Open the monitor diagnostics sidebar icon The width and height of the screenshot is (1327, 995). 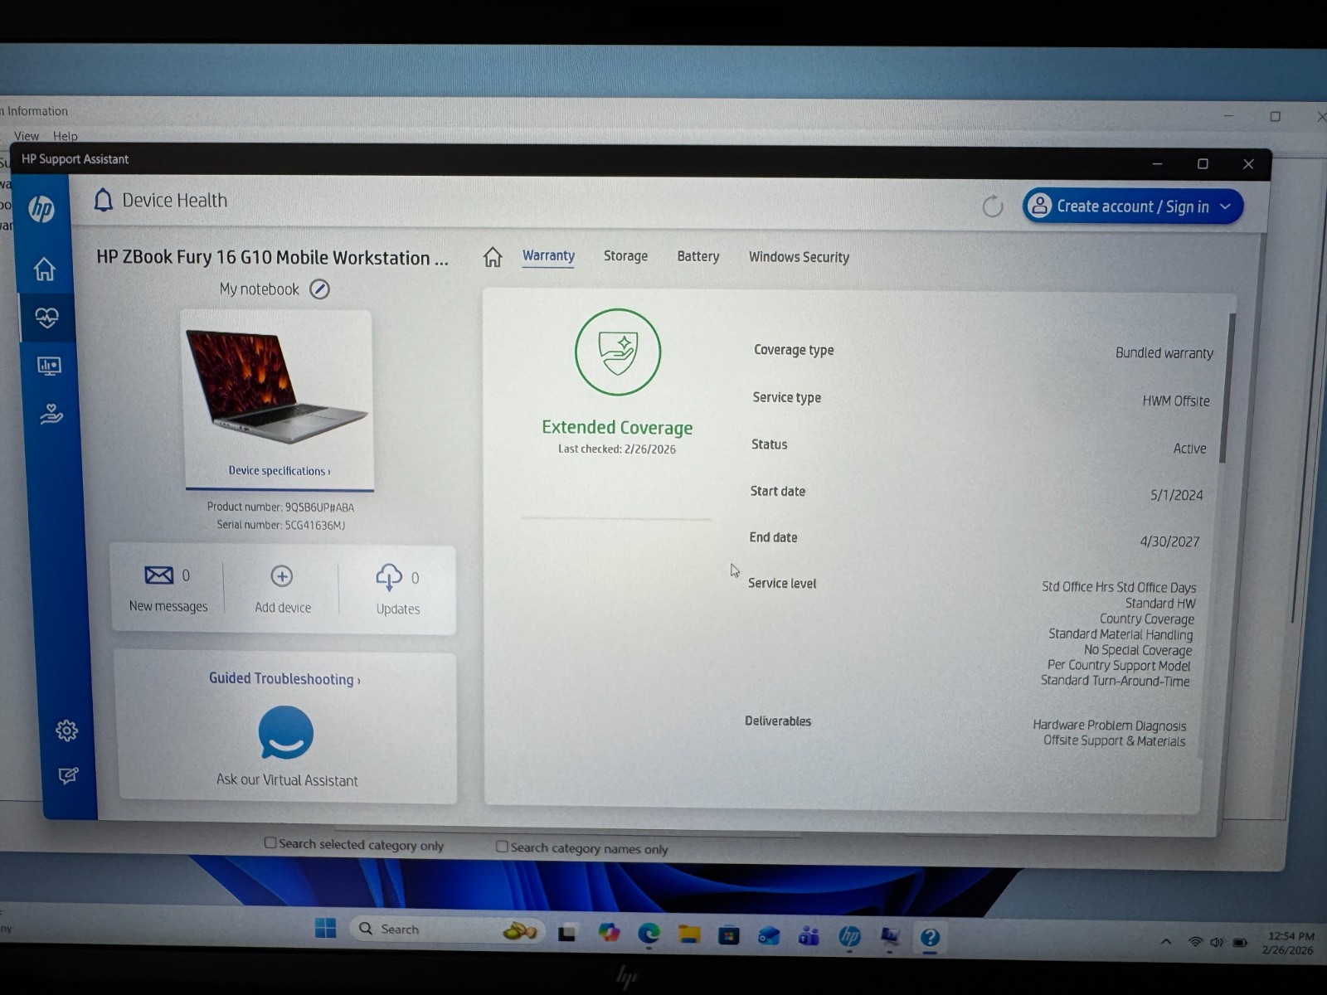tap(49, 366)
